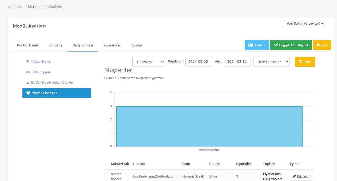
Task: Open the Ön Satış tab
Action: pos(55,45)
